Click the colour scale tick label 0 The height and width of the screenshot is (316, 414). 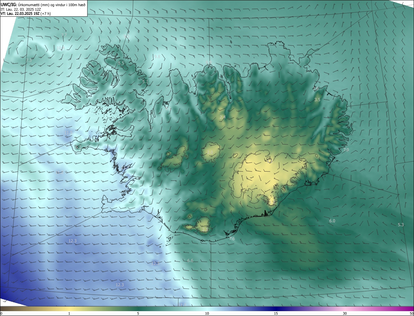pyautogui.click(x=1, y=313)
